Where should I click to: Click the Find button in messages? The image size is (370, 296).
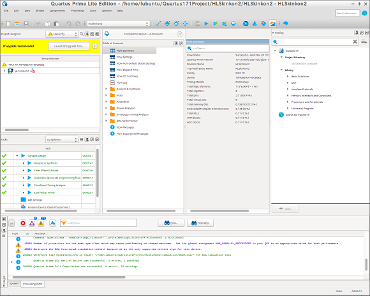click(171, 223)
